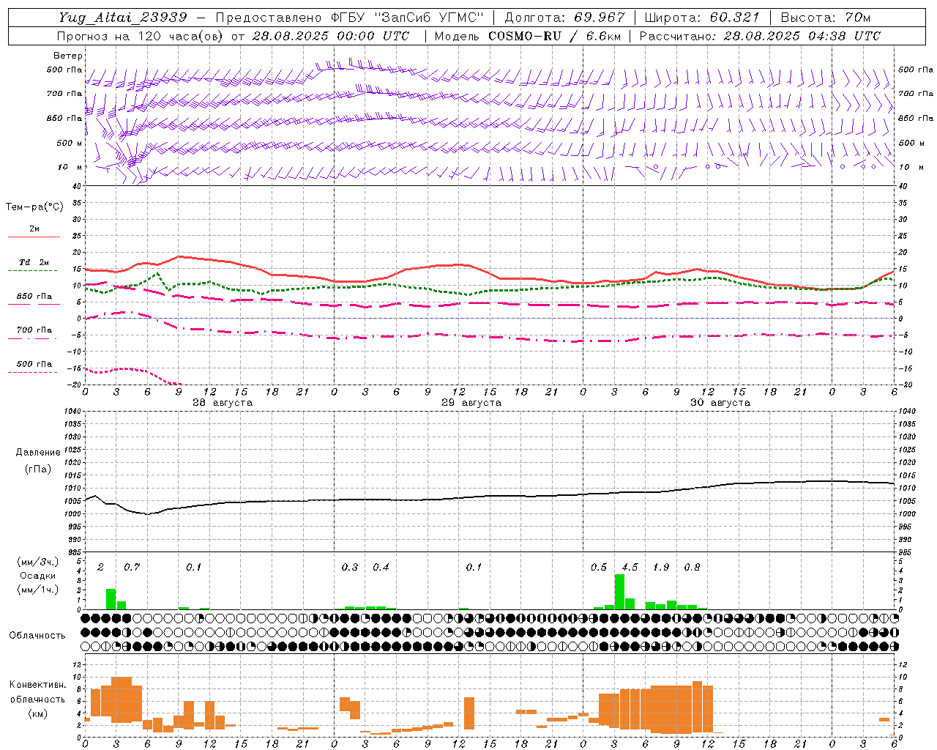Click the 0.7 three-hour precipitation value

click(132, 567)
